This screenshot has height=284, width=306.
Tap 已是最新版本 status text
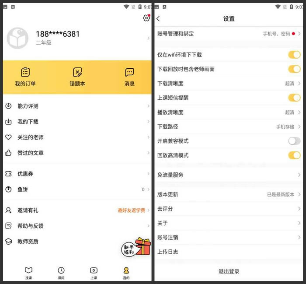(281, 195)
